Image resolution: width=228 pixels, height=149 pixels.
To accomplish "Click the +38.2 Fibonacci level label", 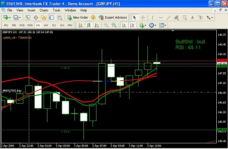I will 65,68.
